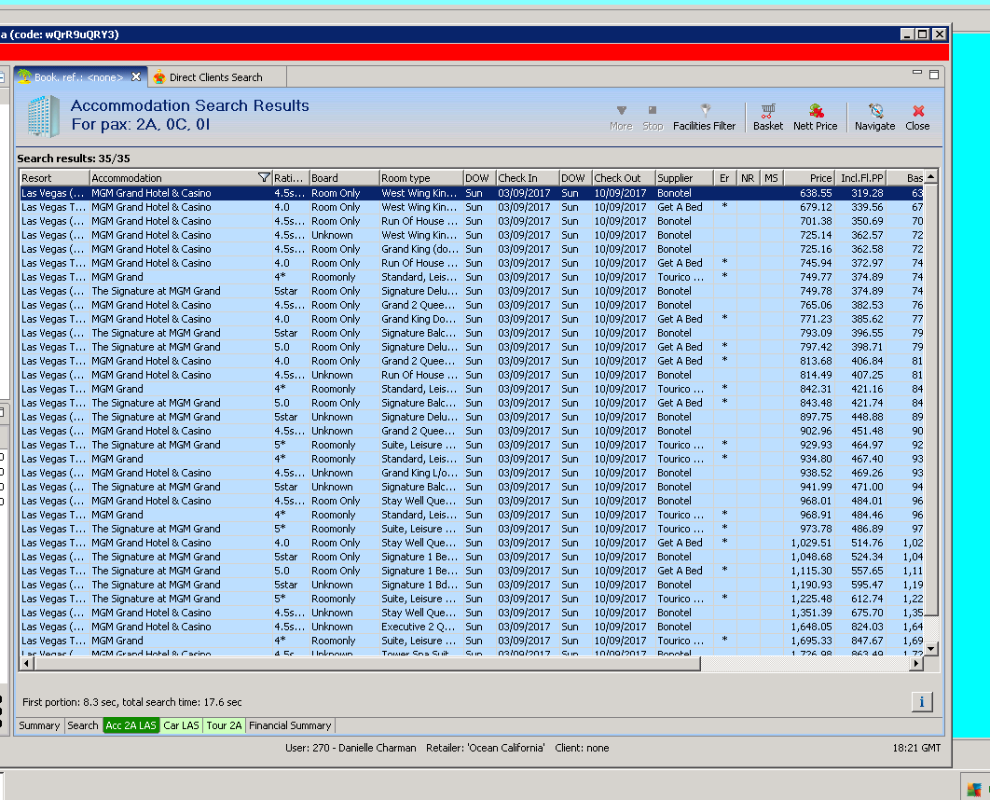
Task: Click the Stop toolbar icon
Action: pos(653,117)
